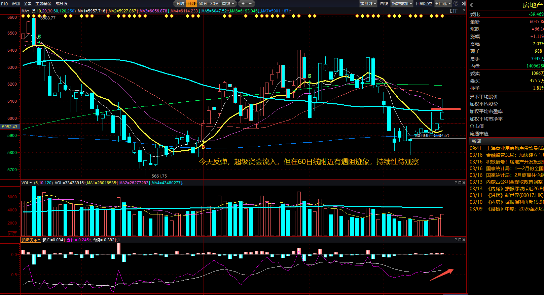
Task: Switch to 分时 intraday view
Action: tap(180, 4)
